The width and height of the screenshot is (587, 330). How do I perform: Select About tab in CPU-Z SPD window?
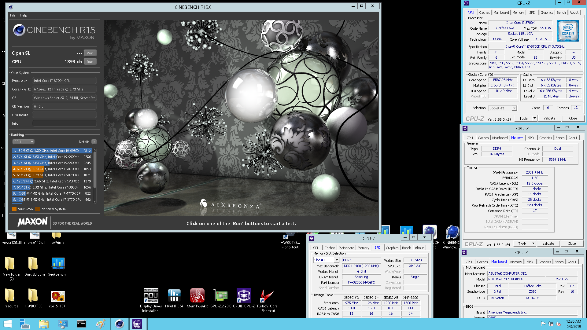419,248
